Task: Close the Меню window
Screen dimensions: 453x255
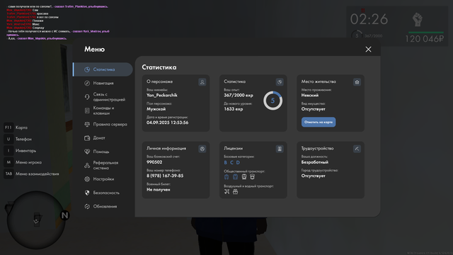Action: click(x=368, y=50)
